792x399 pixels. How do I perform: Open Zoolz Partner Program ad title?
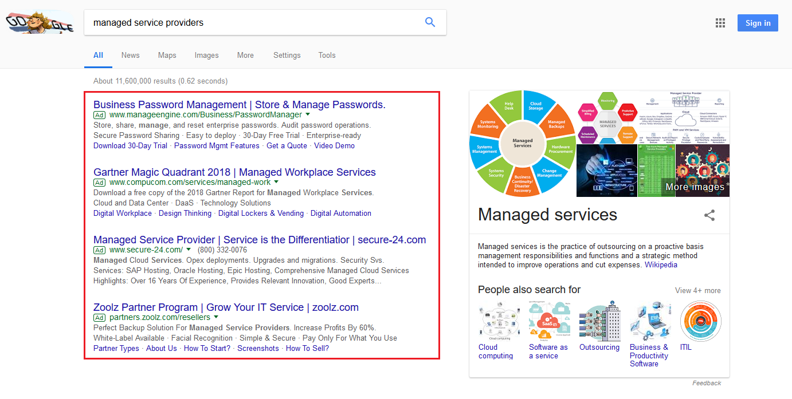(226, 307)
